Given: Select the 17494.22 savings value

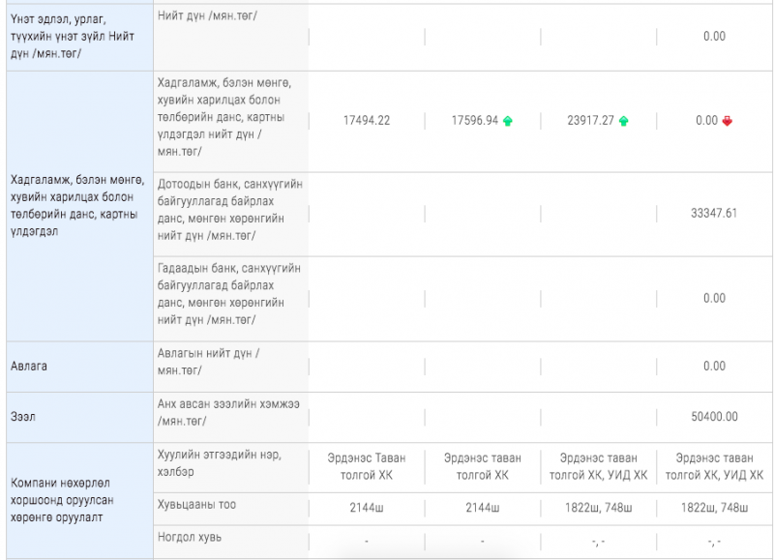Looking at the screenshot, I should tap(367, 121).
